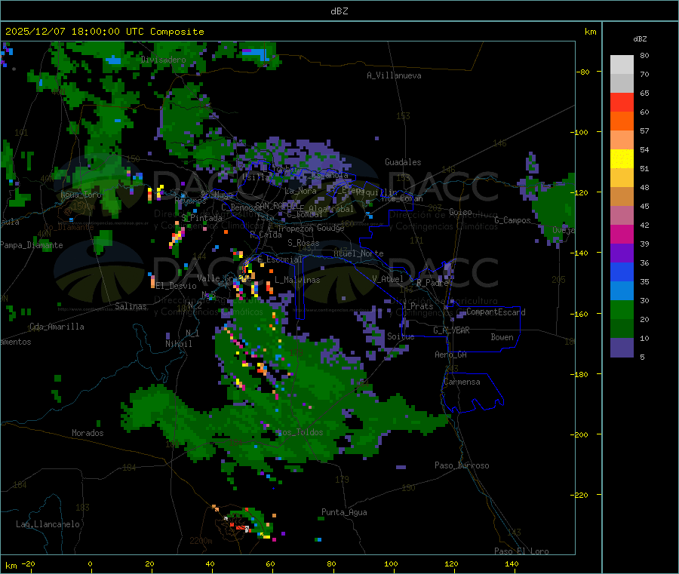Pick the blue 35-36 dBZ legend swatch
Viewport: 679px width, 574px height.
pyautogui.click(x=622, y=272)
